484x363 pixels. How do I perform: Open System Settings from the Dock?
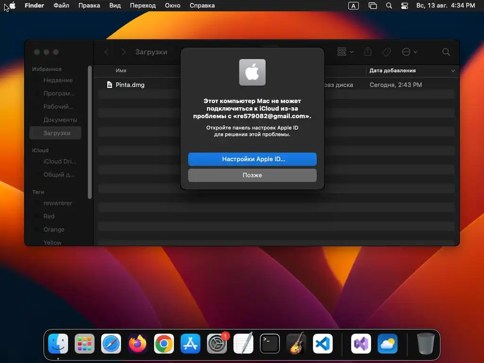click(217, 344)
